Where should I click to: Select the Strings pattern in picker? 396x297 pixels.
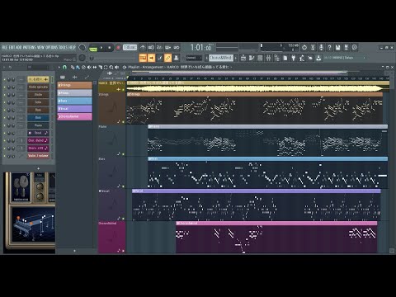74,85
